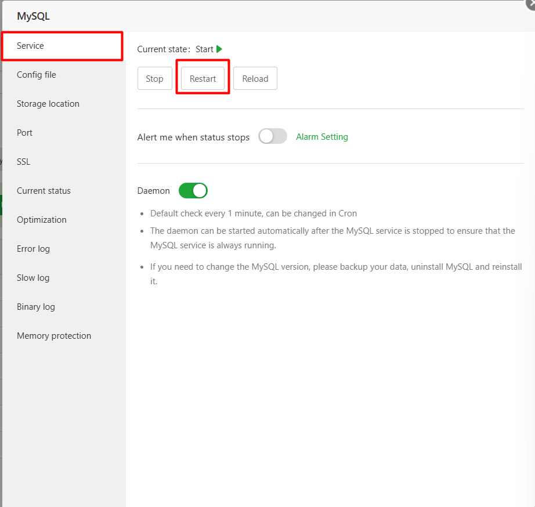Click 'Default check every 1 minute' note

coord(254,213)
